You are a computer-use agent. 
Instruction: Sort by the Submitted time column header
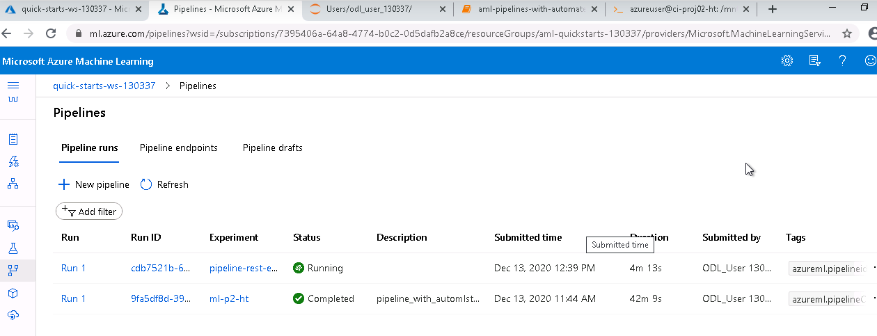coord(528,237)
